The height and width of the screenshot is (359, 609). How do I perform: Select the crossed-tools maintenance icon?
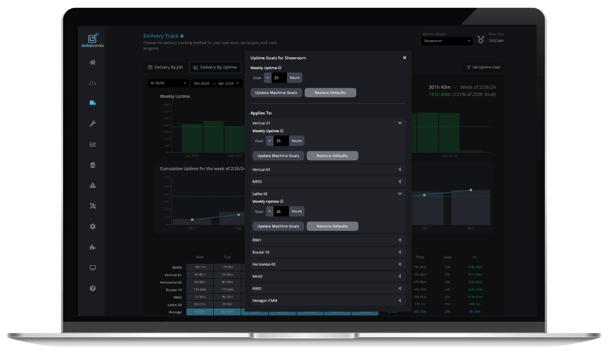(x=92, y=205)
